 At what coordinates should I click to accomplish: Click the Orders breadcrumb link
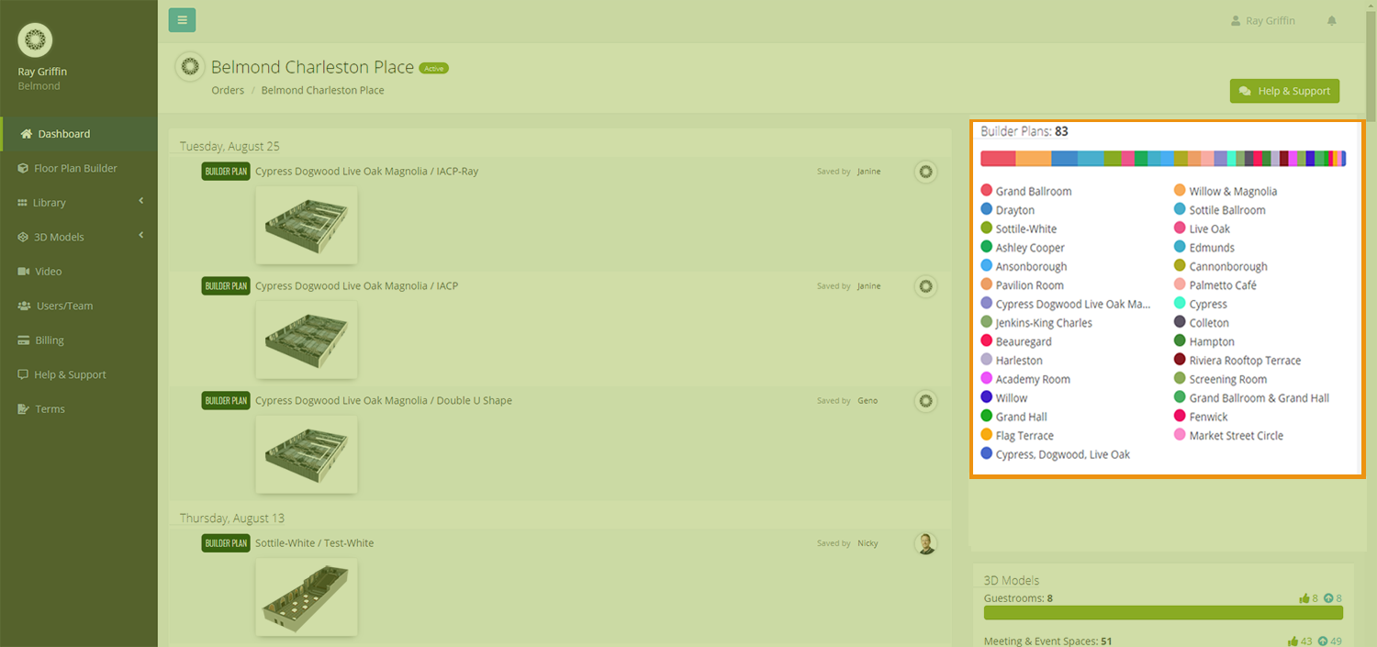click(x=228, y=90)
